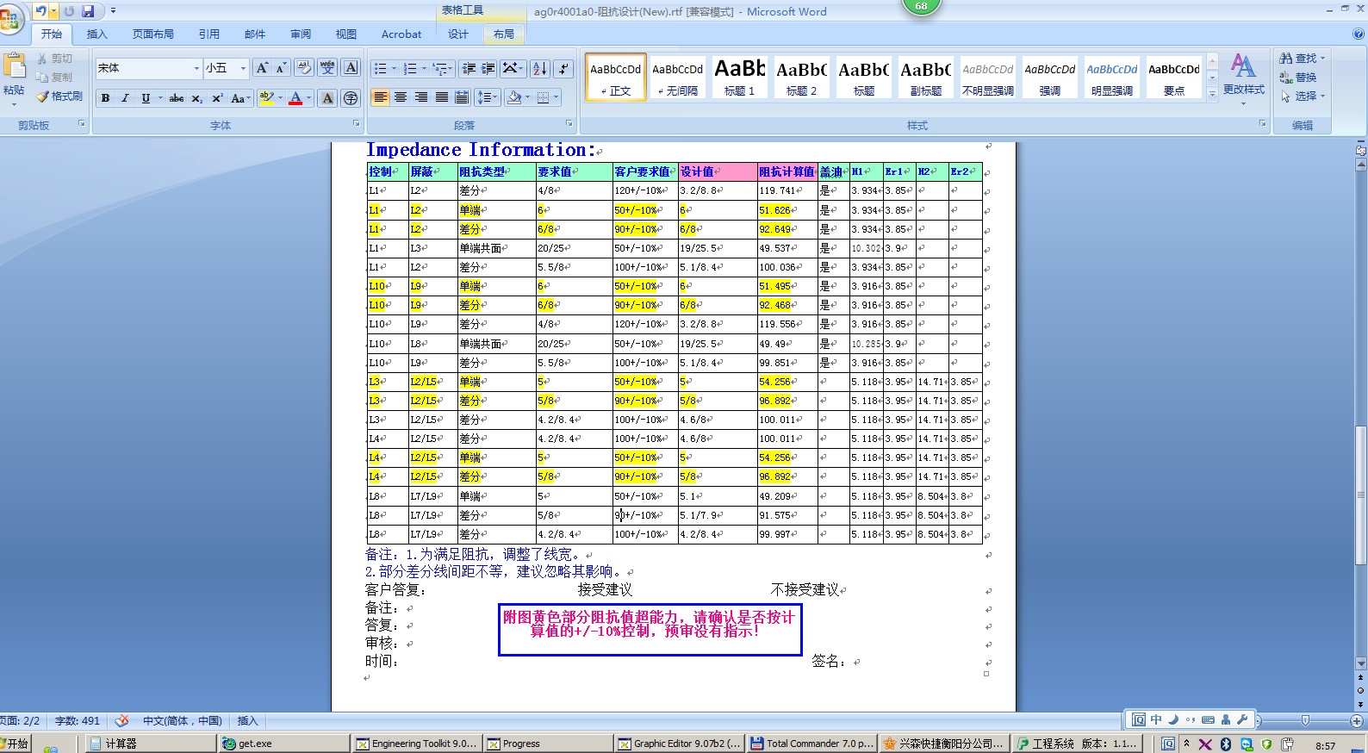Click the Character Border icon
1368x753 pixels.
351,68
